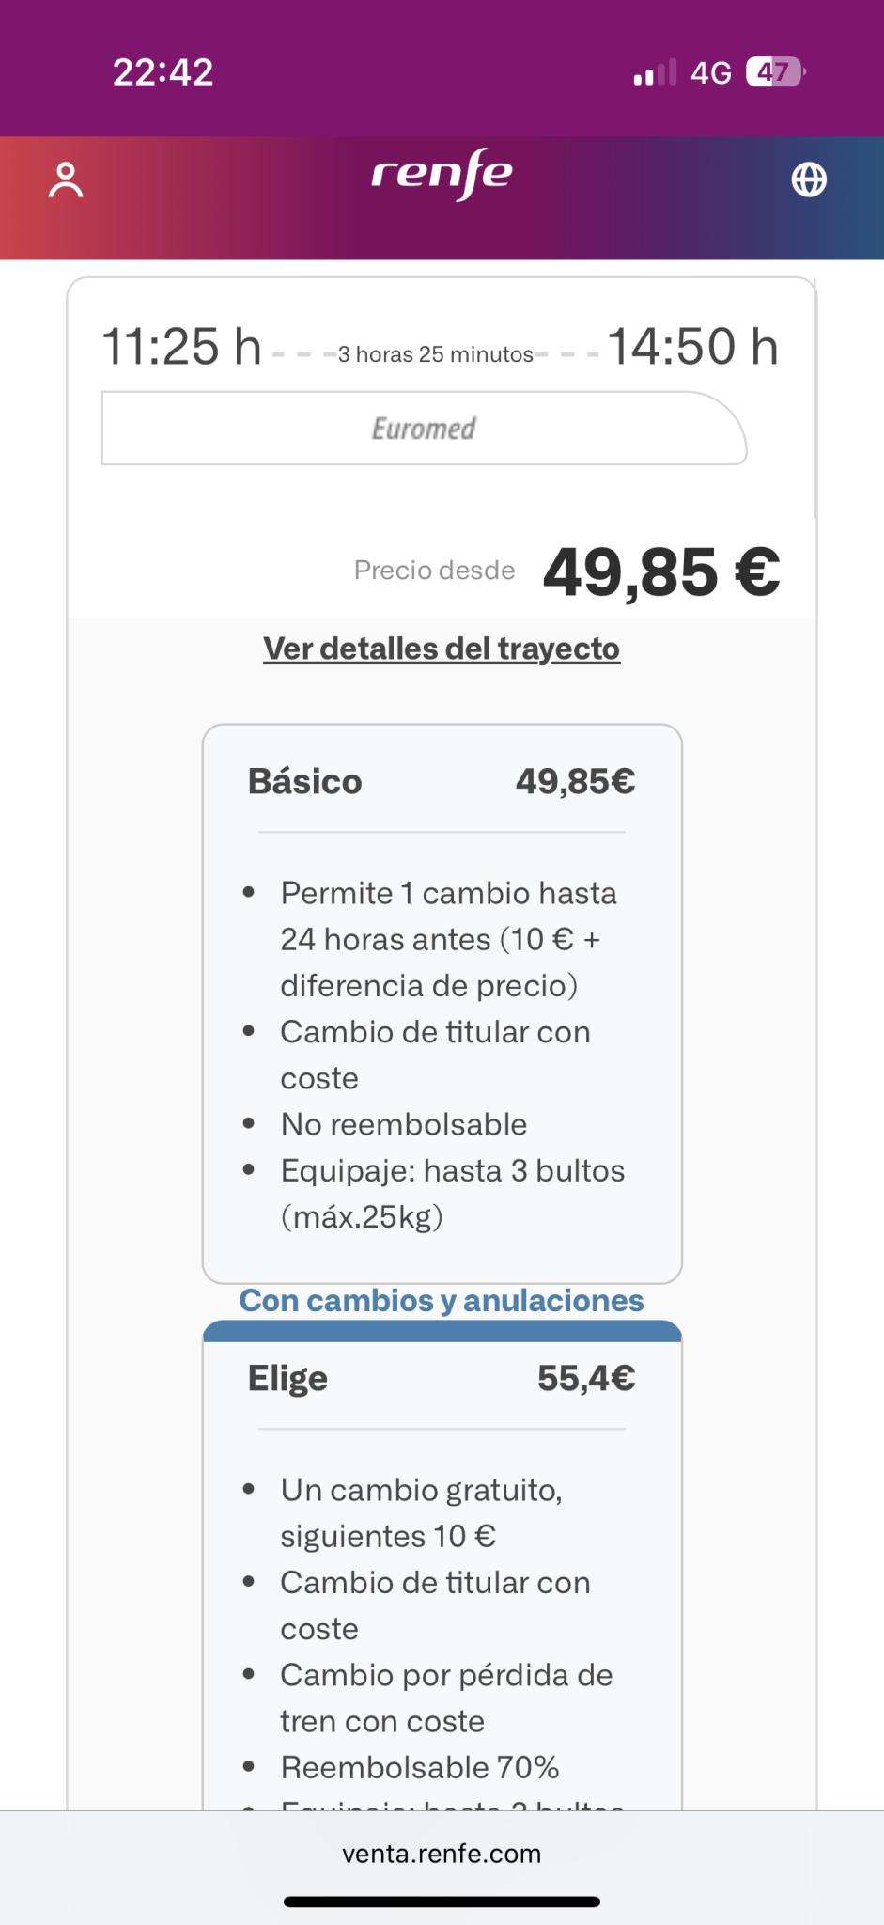Tap the home indicator bar at bottom

[x=442, y=1902]
